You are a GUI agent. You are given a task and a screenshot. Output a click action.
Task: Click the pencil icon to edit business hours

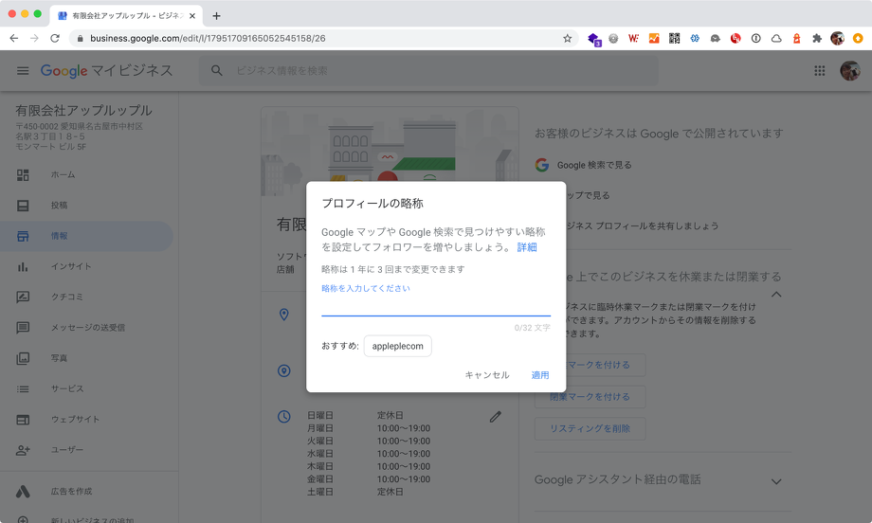[x=495, y=417]
